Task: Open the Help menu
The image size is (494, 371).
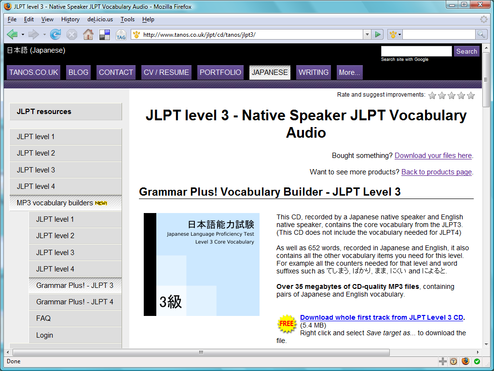Action: coord(148,19)
